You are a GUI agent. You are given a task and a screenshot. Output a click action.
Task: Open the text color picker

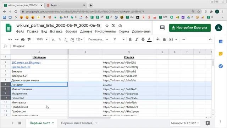pos(149,39)
